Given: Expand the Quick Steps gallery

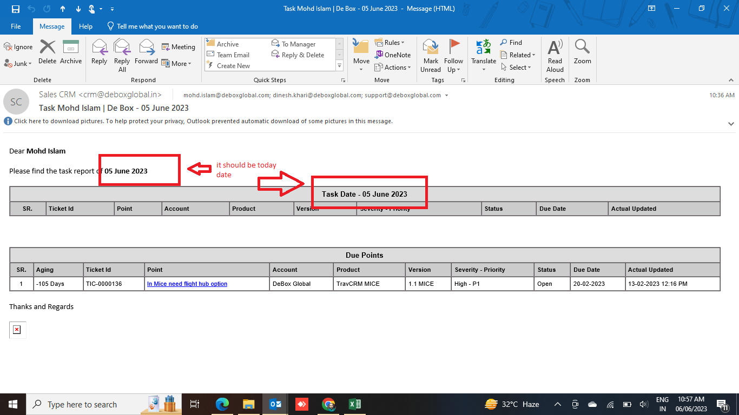Looking at the screenshot, I should tap(340, 65).
